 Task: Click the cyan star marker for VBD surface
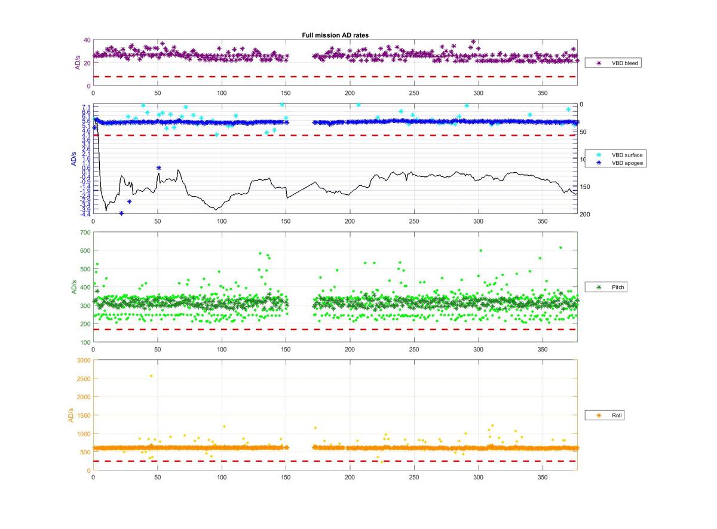point(599,155)
